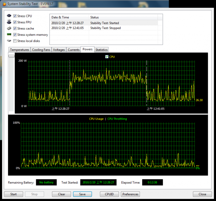Click the CPU chip icon beside Stress CPU
Screen dimensions: 216x201
click(9, 16)
